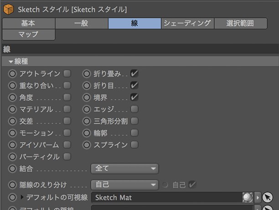This screenshot has width=279, height=210.
Task: Click the picker cursor icon beside Sketch Mat
Action: (268, 197)
